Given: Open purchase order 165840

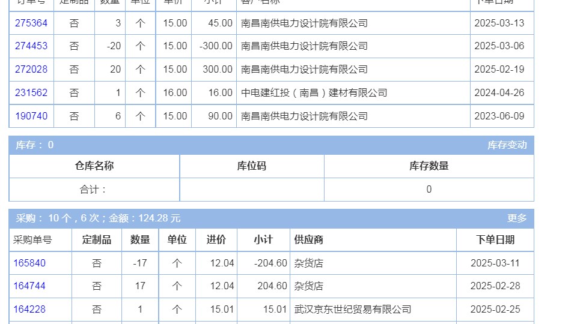Looking at the screenshot, I should tap(29, 263).
